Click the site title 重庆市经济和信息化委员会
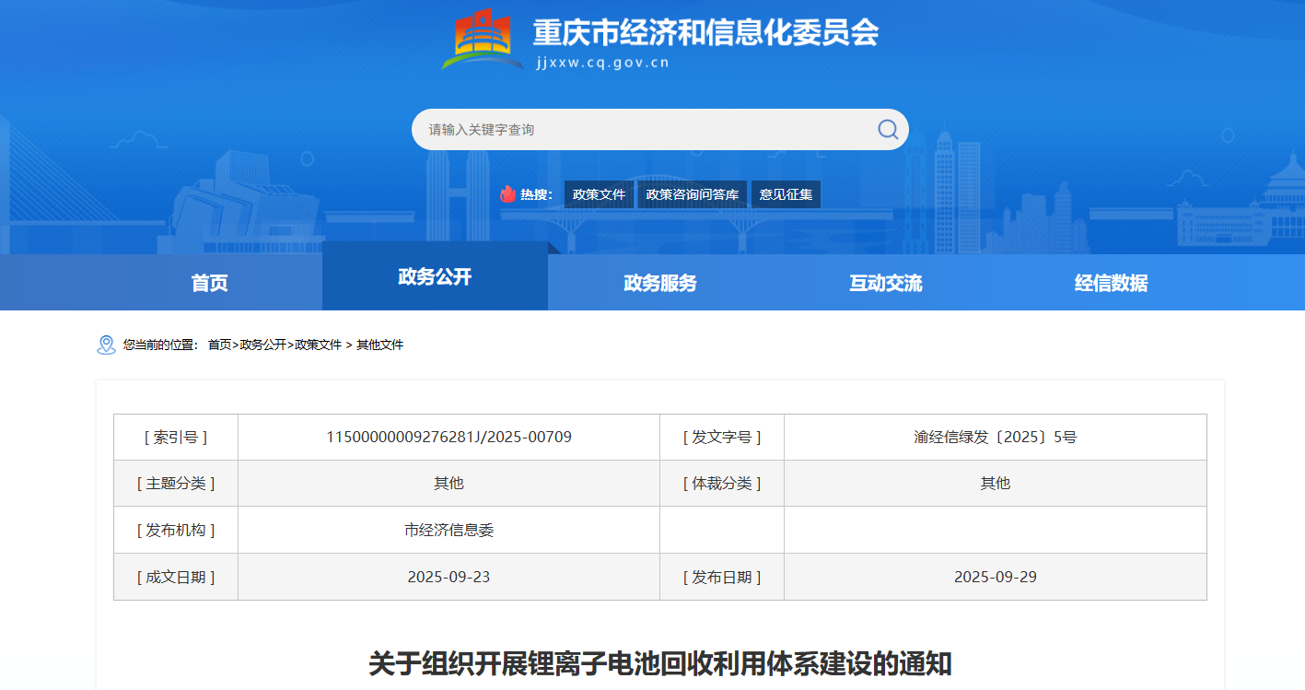This screenshot has height=690, width=1305. 705,32
